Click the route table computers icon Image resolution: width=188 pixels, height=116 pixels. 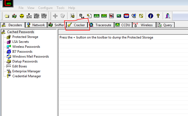(134, 16)
